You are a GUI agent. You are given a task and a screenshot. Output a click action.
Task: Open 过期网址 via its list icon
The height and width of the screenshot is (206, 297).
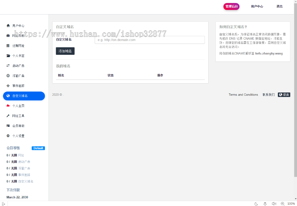point(8,46)
